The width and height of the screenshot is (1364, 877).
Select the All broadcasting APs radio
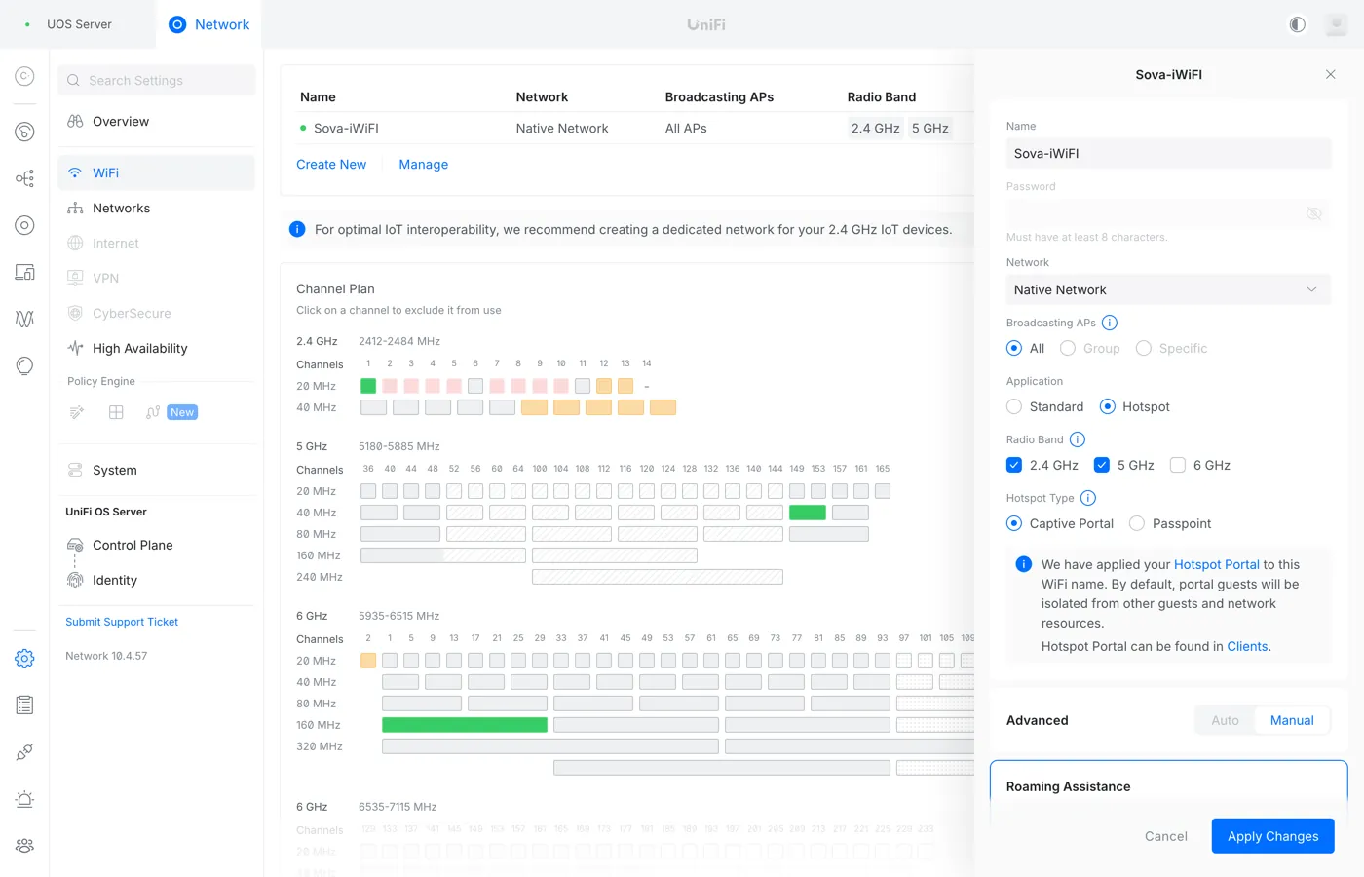(1014, 348)
